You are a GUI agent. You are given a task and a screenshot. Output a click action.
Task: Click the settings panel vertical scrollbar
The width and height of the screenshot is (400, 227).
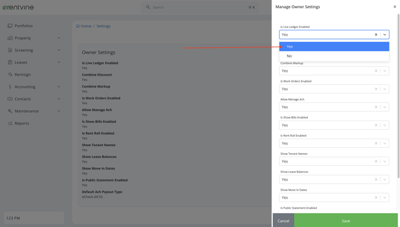[398, 96]
